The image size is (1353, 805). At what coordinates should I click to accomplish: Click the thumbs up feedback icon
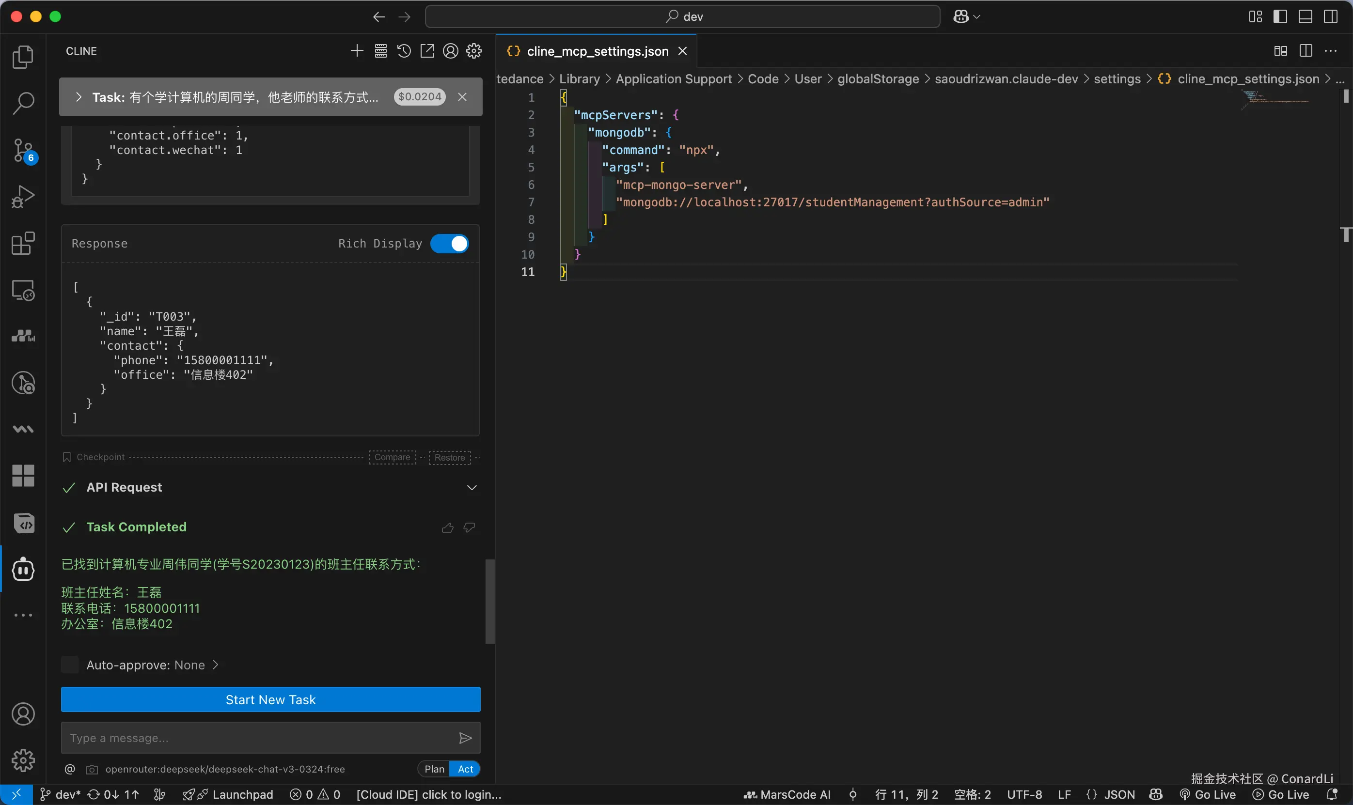click(x=447, y=528)
